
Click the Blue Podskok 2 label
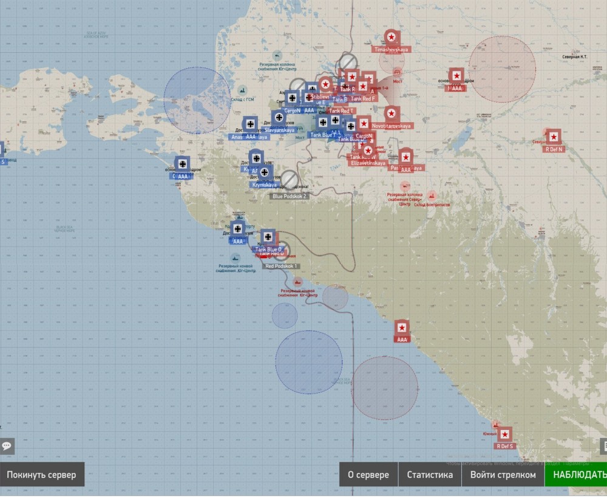pyautogui.click(x=289, y=196)
